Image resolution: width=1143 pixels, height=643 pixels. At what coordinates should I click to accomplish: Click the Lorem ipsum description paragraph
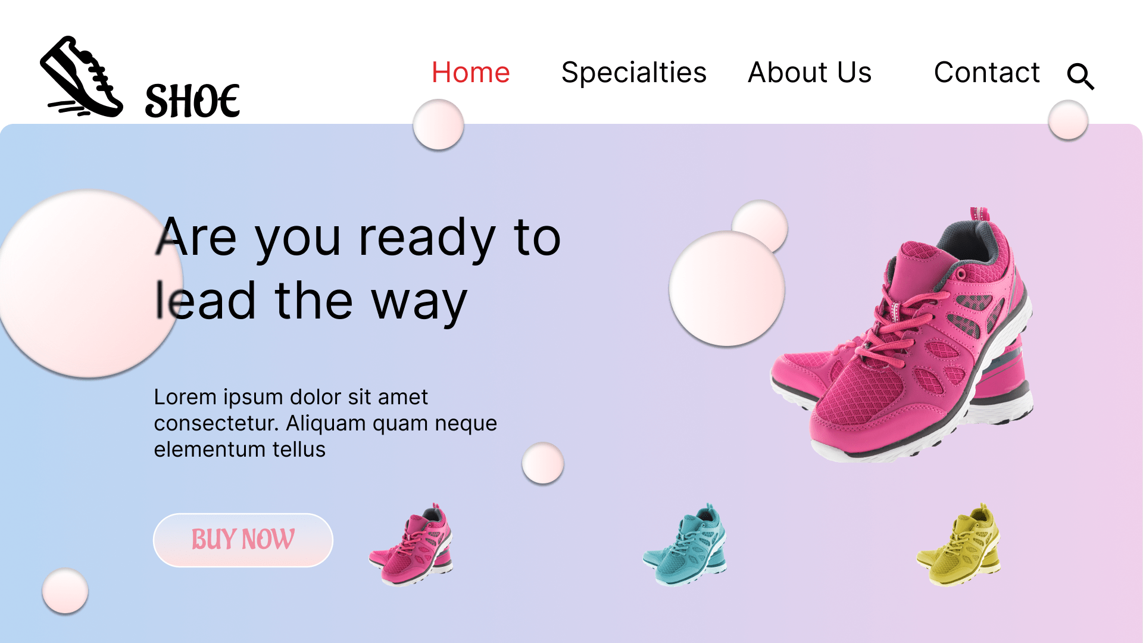(325, 423)
